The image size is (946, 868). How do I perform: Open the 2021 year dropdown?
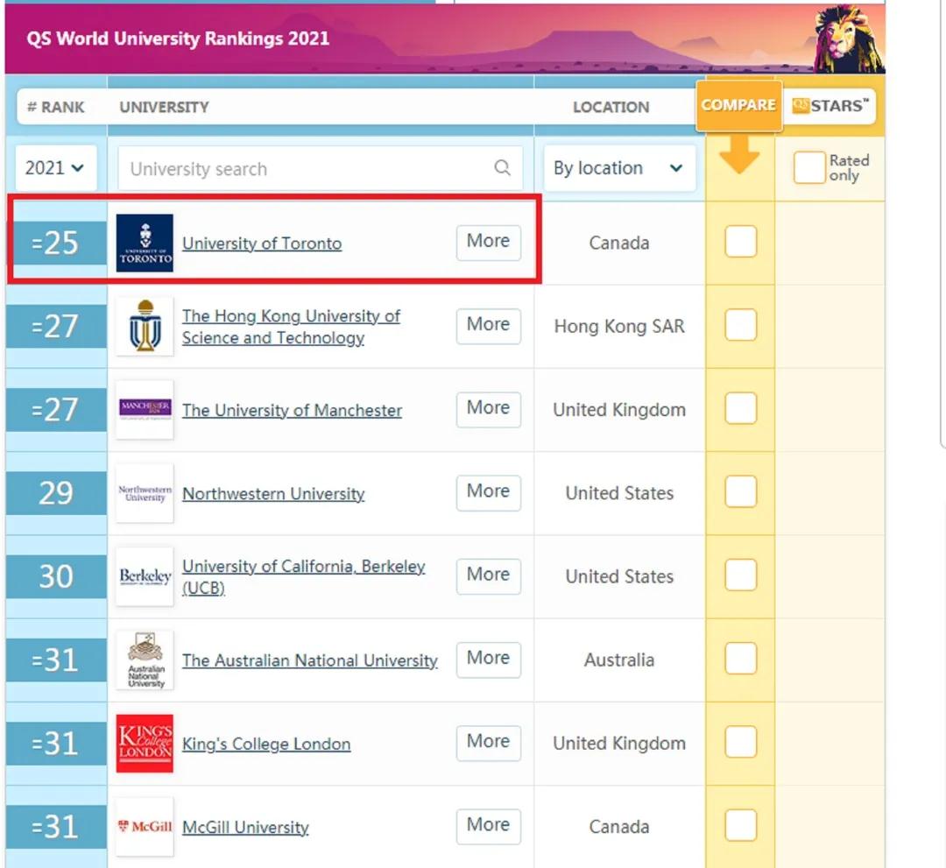pyautogui.click(x=55, y=167)
